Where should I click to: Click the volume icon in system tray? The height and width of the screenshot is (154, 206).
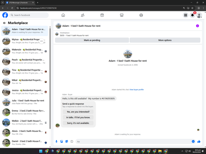[190, 151]
